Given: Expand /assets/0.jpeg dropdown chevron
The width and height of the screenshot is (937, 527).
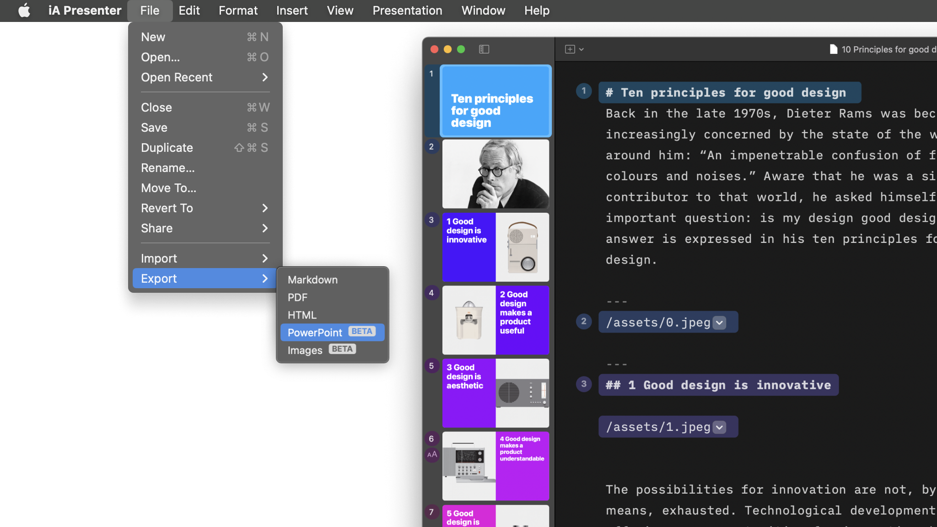Looking at the screenshot, I should (720, 323).
